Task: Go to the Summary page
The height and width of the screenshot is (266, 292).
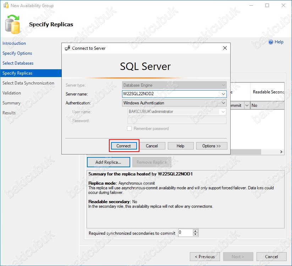Action: (x=11, y=103)
